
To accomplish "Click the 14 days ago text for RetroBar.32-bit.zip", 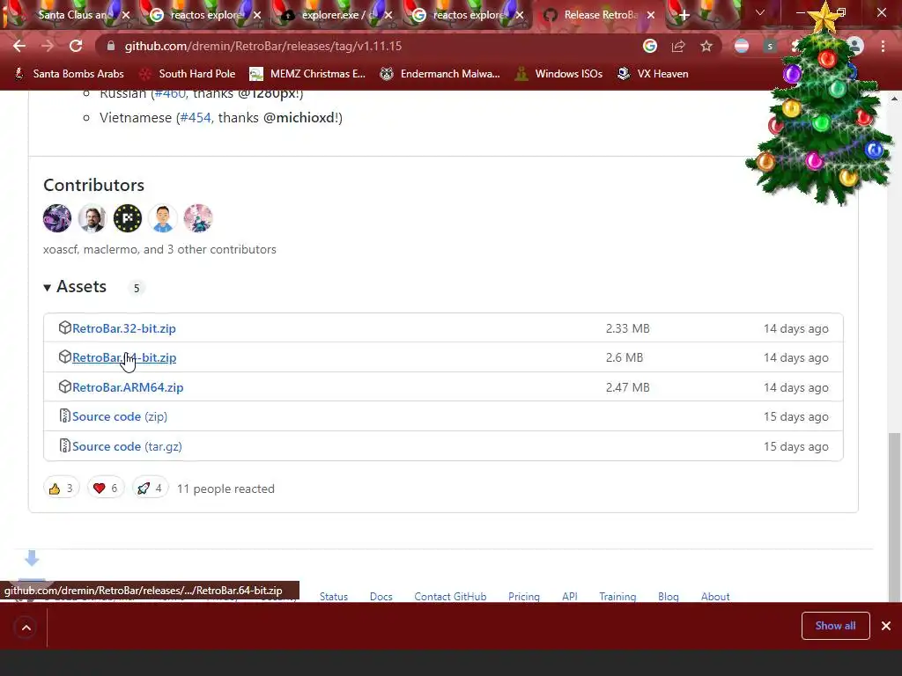I will coord(796,328).
